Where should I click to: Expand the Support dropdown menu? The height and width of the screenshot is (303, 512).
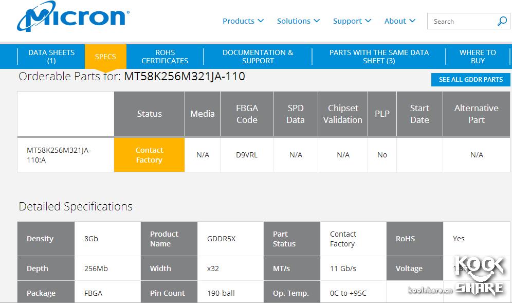pyautogui.click(x=352, y=21)
